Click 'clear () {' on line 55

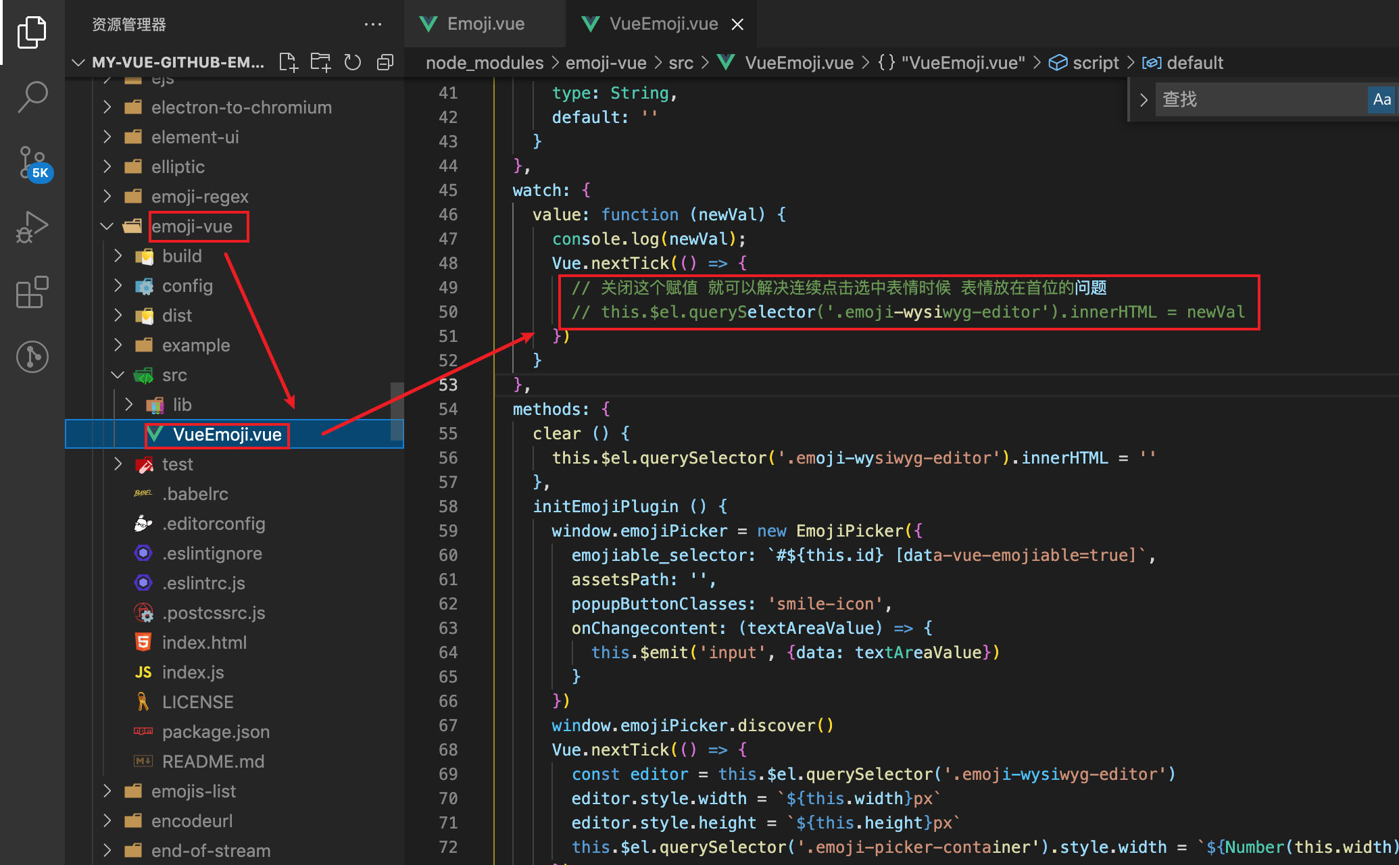coord(581,434)
